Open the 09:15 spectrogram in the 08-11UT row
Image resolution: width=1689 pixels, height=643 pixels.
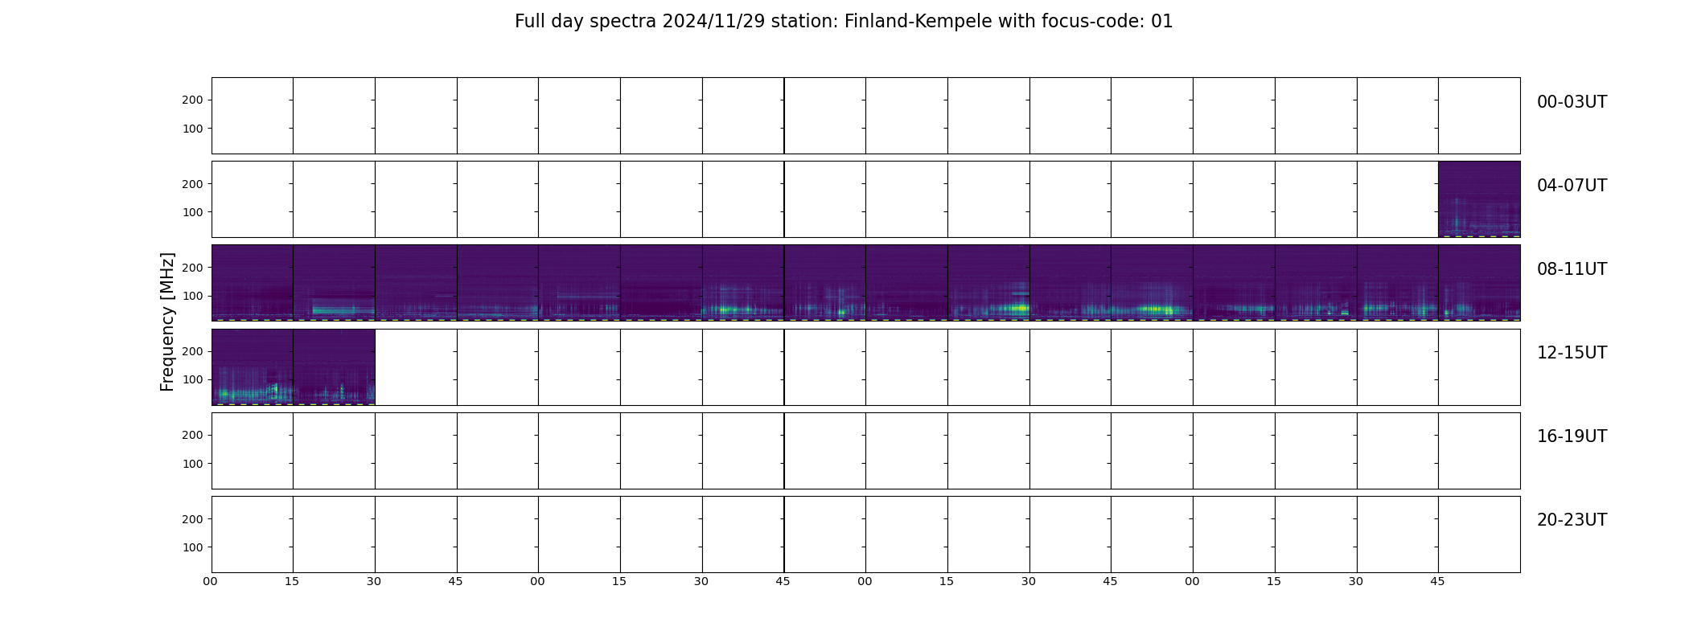(661, 283)
